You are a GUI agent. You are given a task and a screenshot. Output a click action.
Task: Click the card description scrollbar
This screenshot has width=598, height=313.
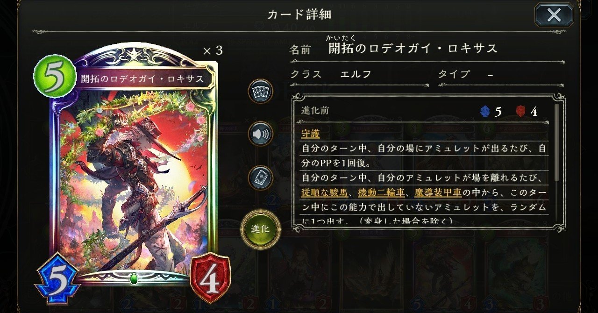click(556, 142)
